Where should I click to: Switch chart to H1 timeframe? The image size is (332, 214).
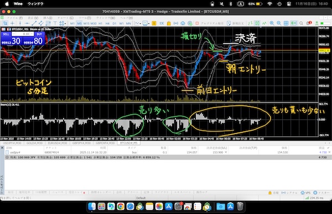click(x=100, y=23)
